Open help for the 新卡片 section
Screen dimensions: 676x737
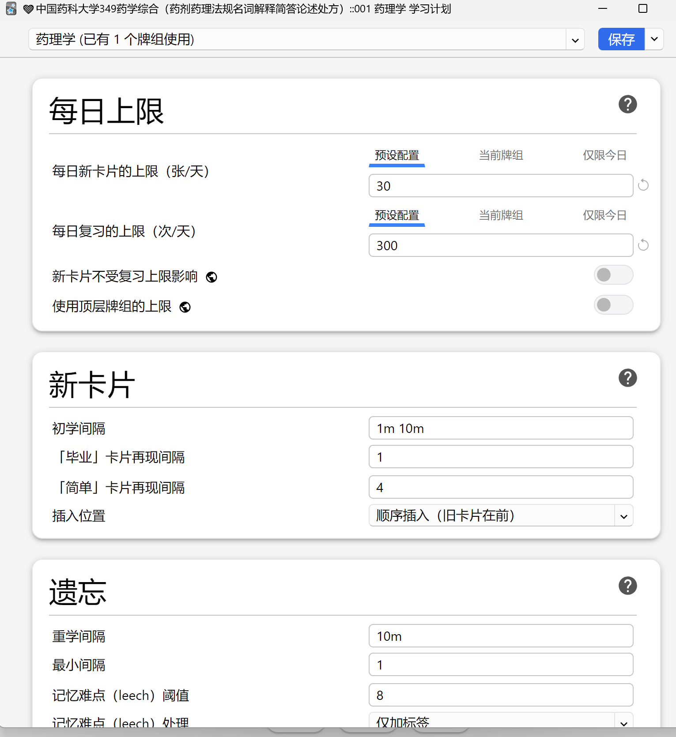(627, 378)
